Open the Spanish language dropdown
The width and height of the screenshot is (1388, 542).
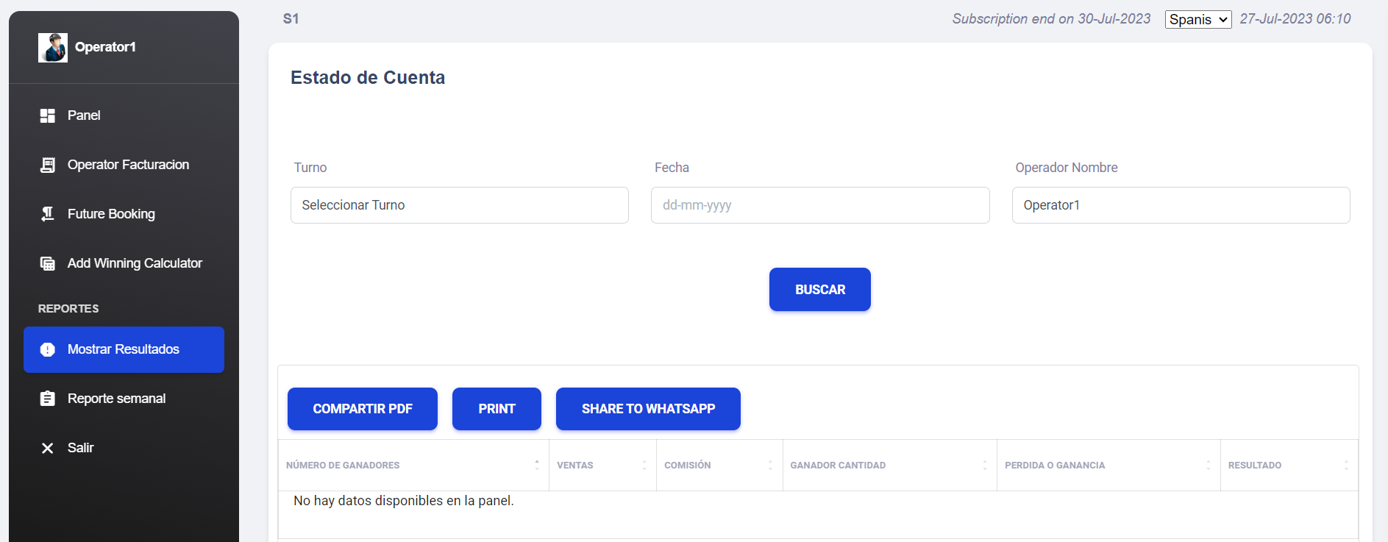[x=1198, y=19]
